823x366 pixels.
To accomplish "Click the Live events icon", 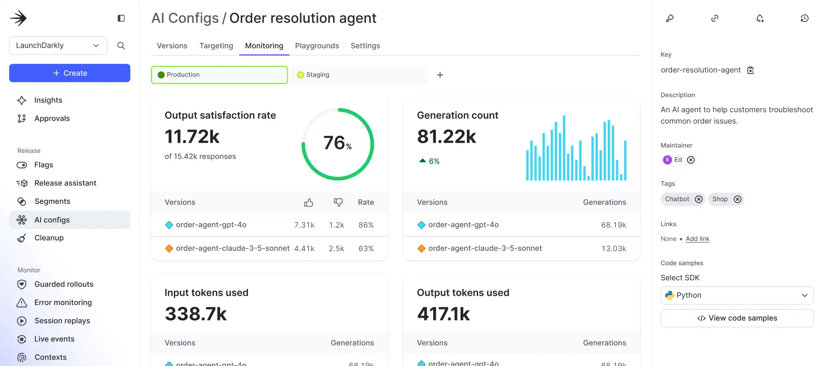I will (x=22, y=339).
